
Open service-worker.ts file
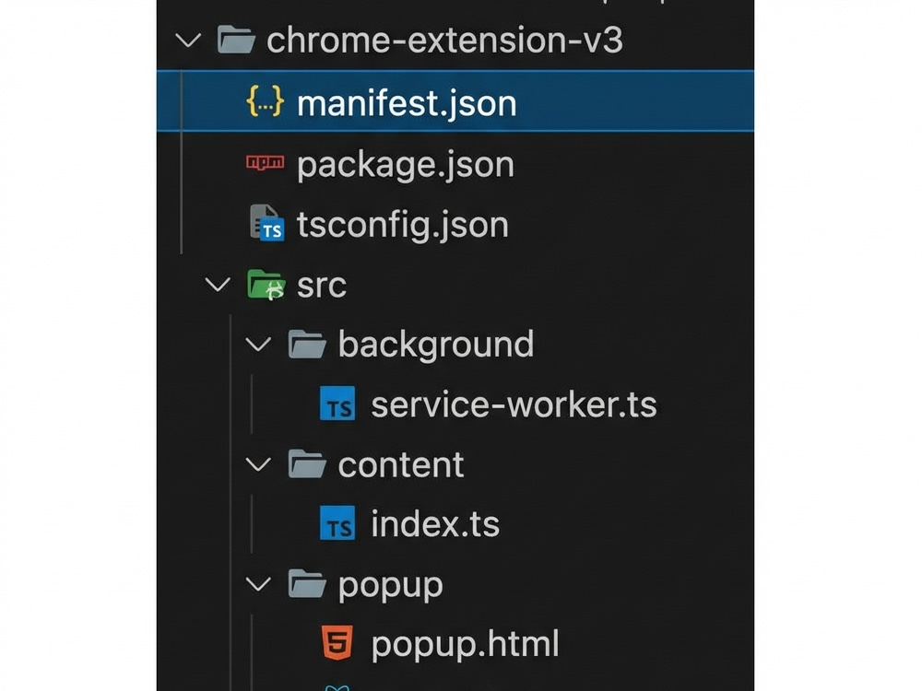(514, 404)
